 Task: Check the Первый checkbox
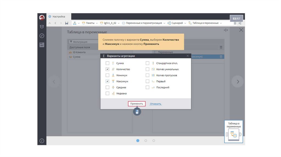coord(147,81)
